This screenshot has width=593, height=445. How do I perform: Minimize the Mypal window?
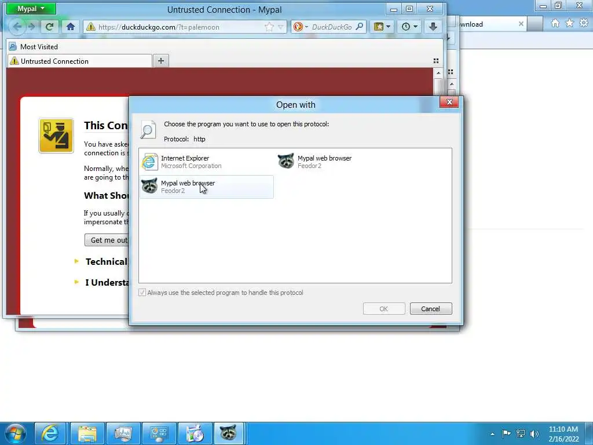(x=394, y=9)
